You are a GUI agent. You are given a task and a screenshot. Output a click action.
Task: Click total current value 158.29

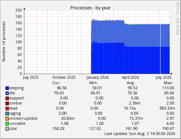(x=58, y=128)
